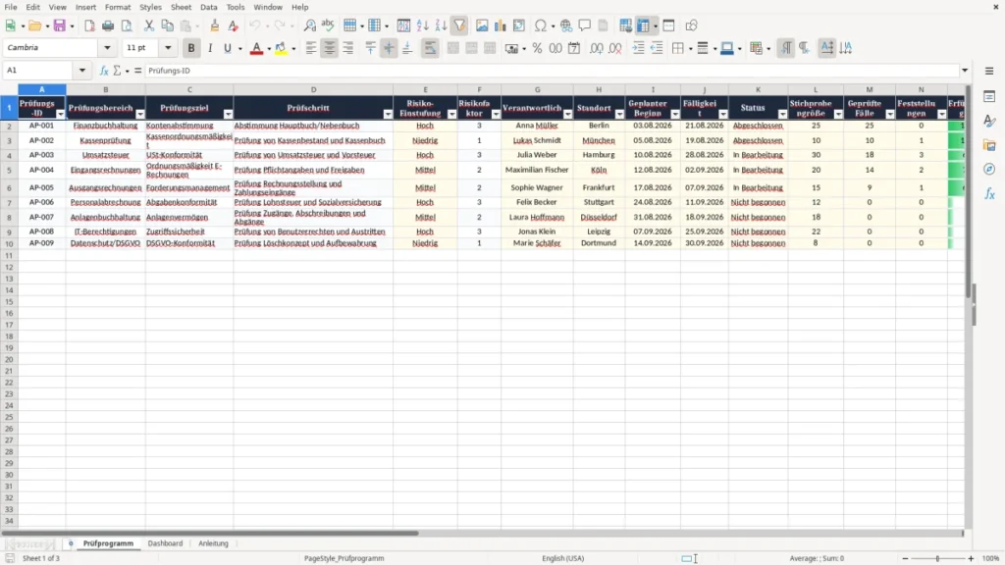1005x565 pixels.
Task: Open Standort filter dropdown
Action: pos(620,114)
